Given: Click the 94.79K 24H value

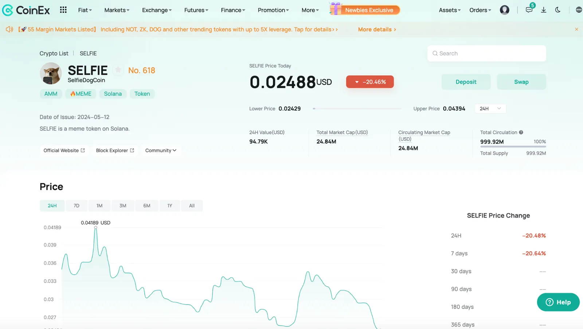Looking at the screenshot, I should (x=258, y=142).
